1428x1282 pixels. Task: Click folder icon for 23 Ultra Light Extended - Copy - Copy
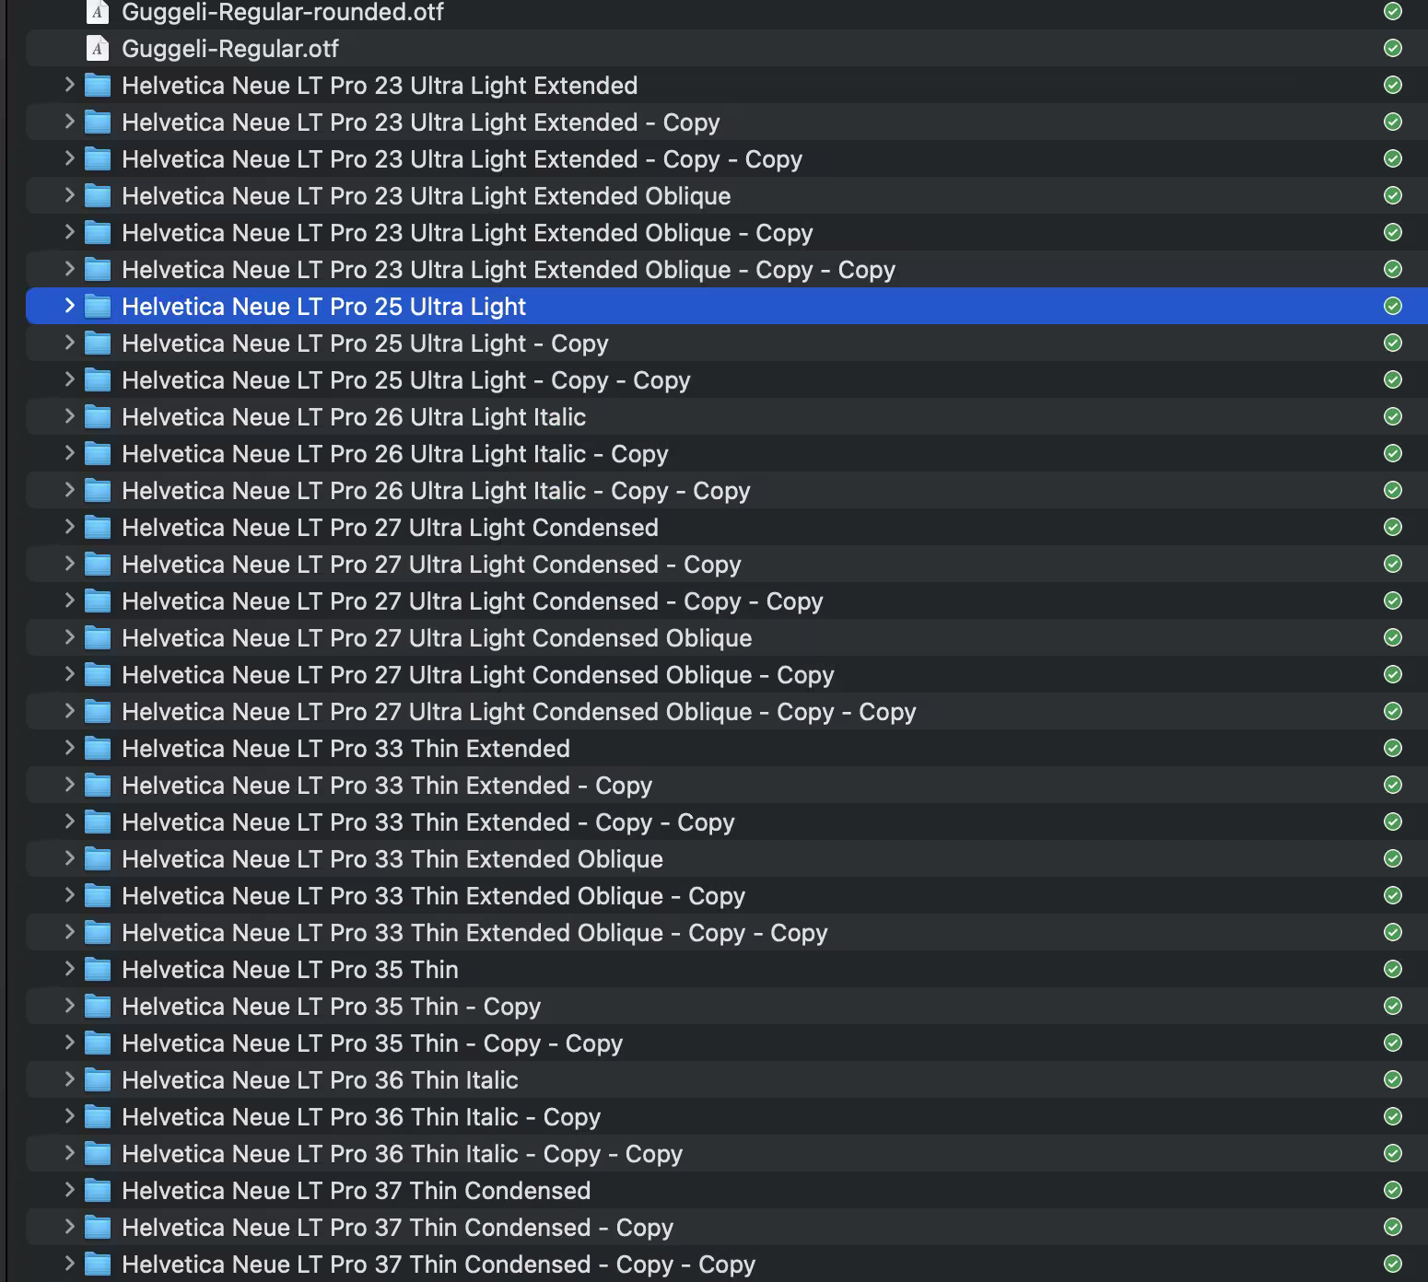tap(98, 159)
